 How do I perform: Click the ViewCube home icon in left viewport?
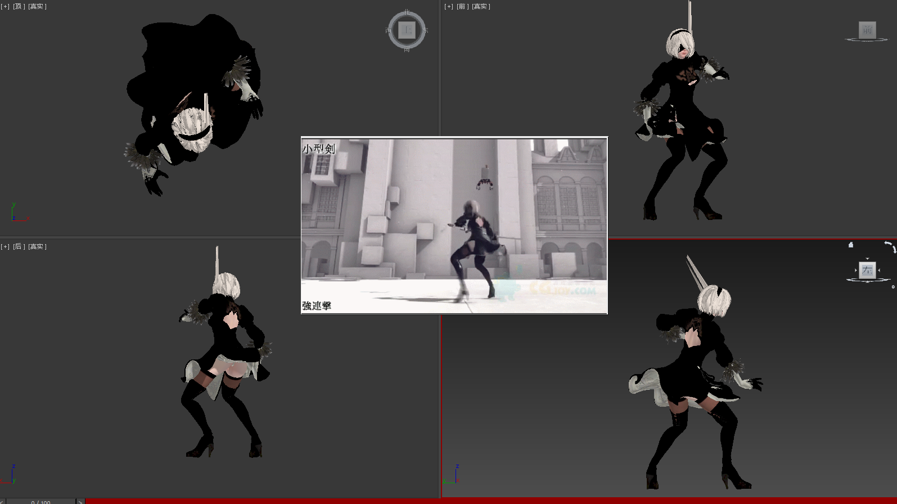851,245
